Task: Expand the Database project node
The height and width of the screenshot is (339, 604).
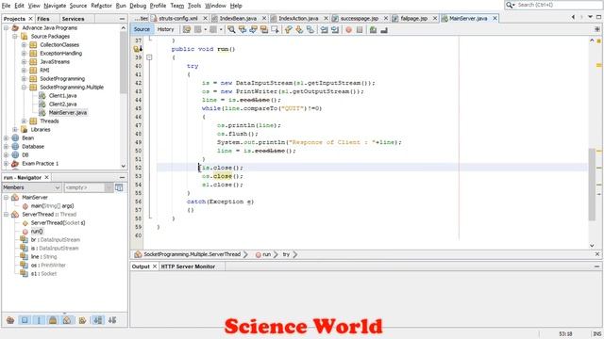Action: (7, 146)
